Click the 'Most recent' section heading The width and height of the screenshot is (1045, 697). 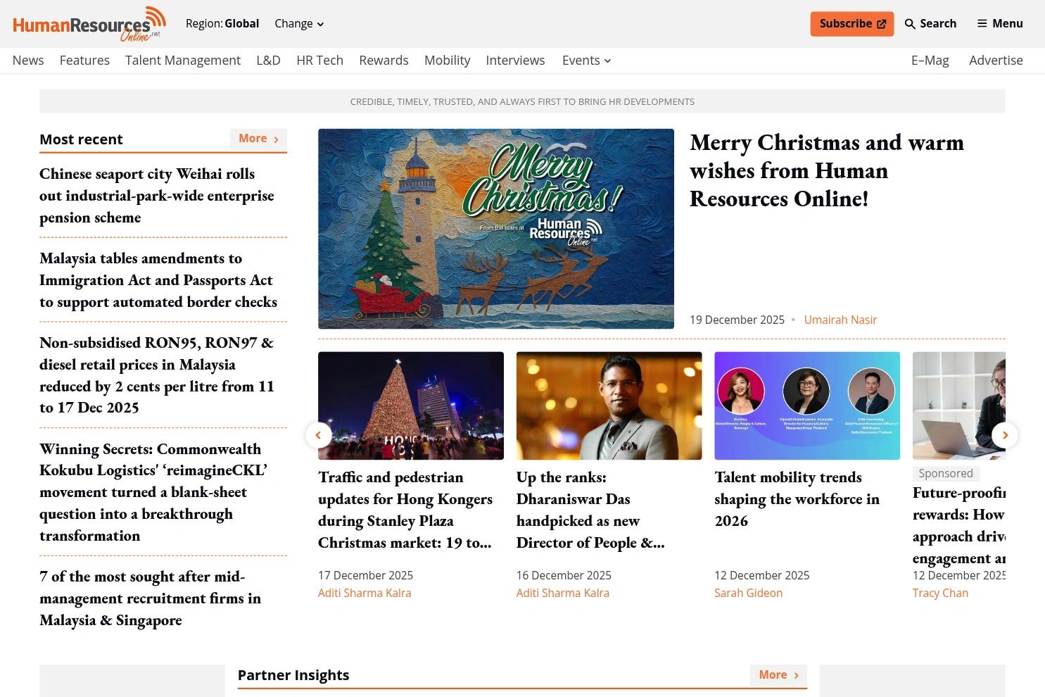(x=81, y=139)
